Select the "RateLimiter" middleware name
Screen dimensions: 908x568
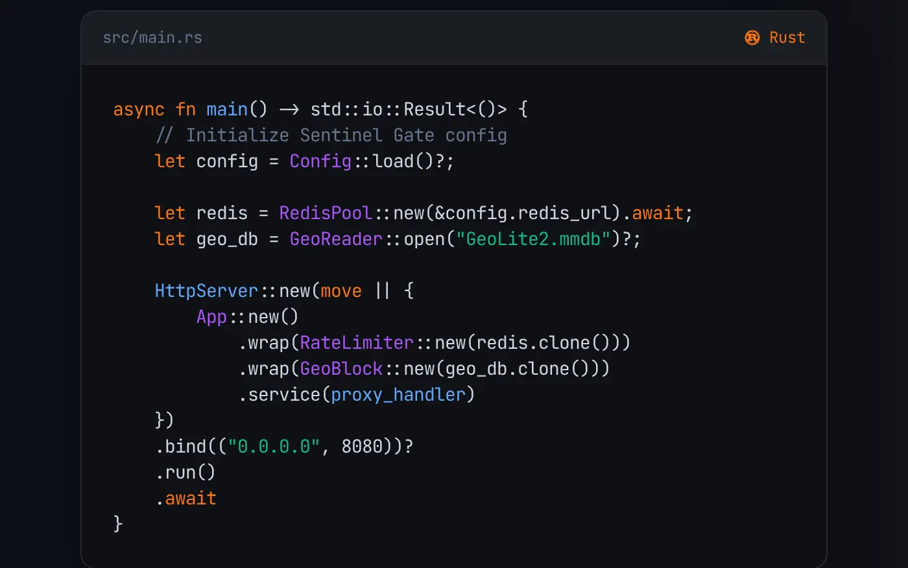[357, 342]
